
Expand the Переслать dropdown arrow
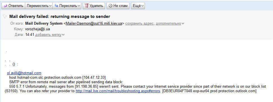79,6
